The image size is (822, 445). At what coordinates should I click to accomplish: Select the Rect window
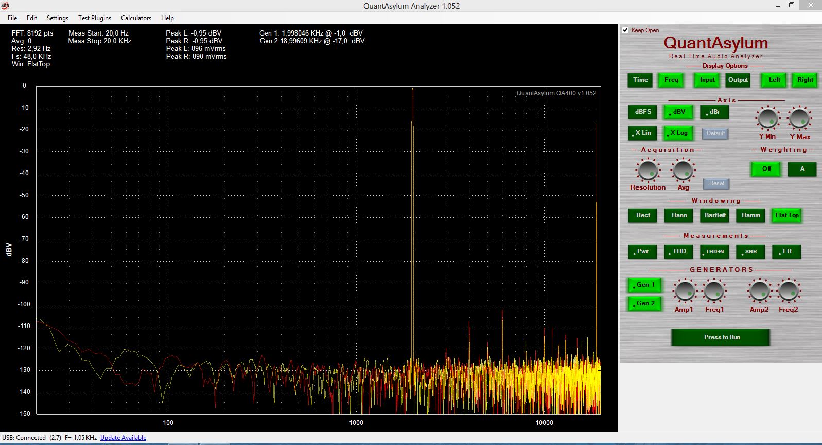click(x=643, y=215)
